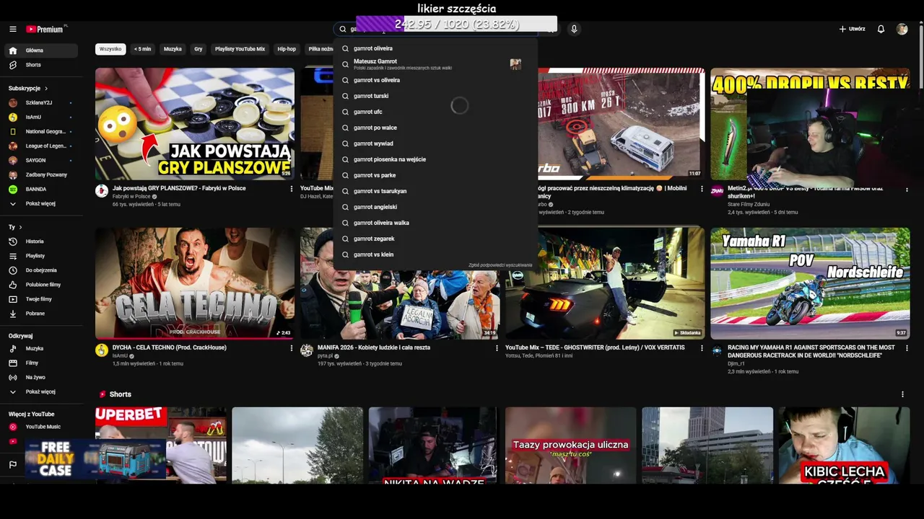Open Na żywo live section
Viewport: 924px width, 519px height.
click(40, 377)
